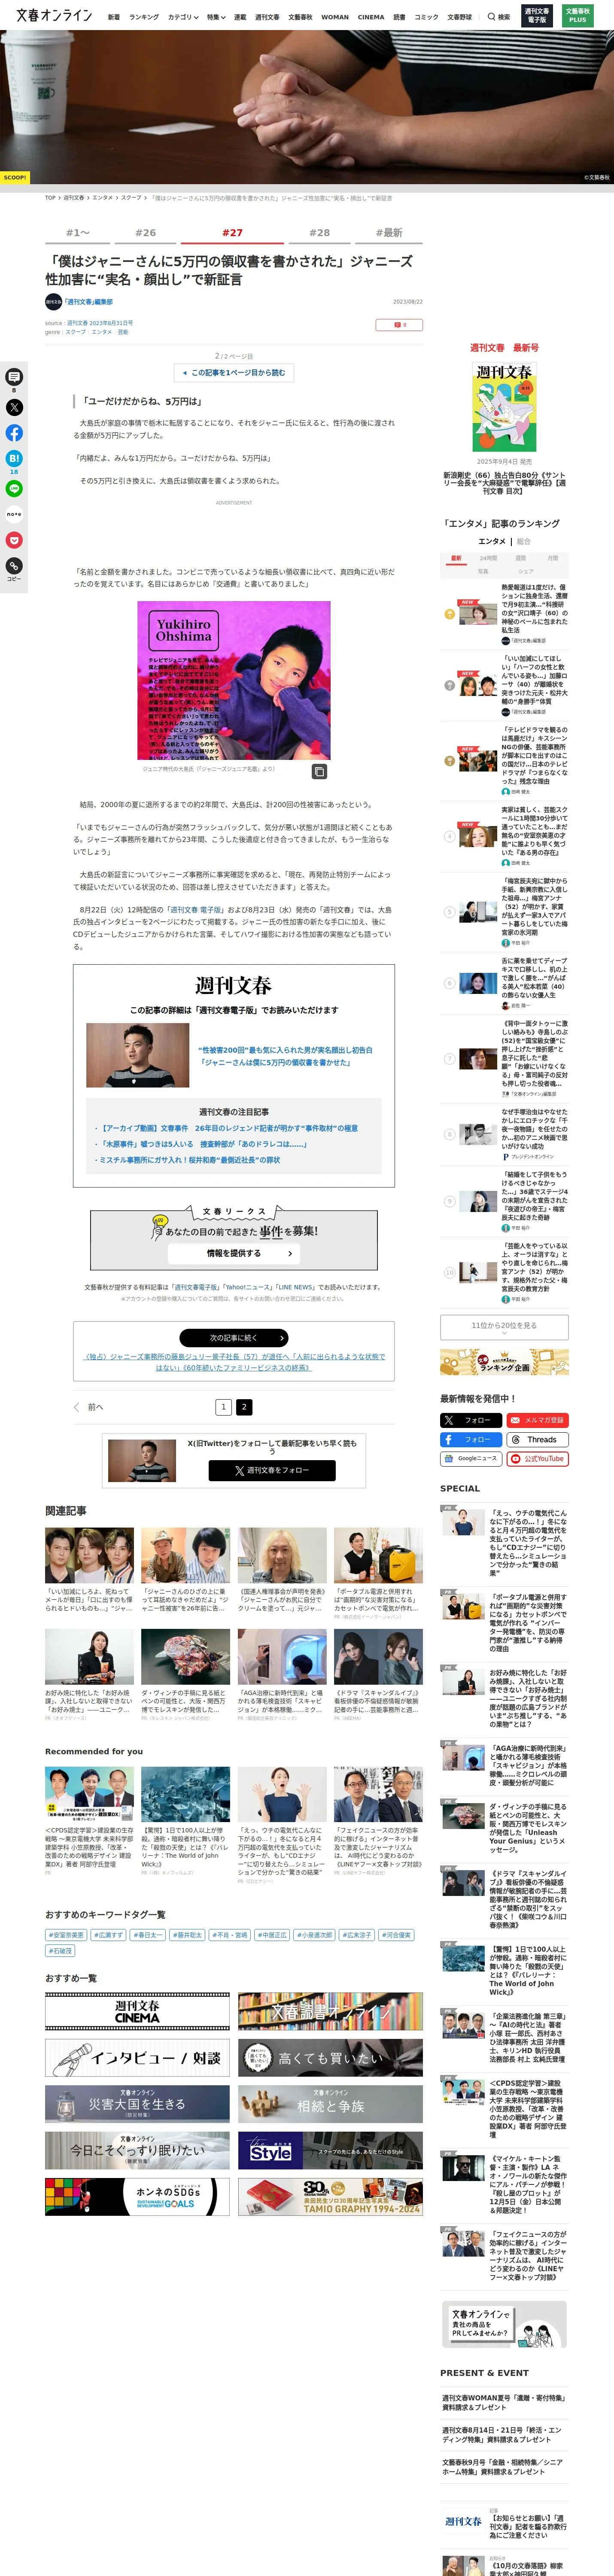Viewport: 614px width, 2576px height.
Task: Open the comments bubble share icon
Action: (x=14, y=377)
